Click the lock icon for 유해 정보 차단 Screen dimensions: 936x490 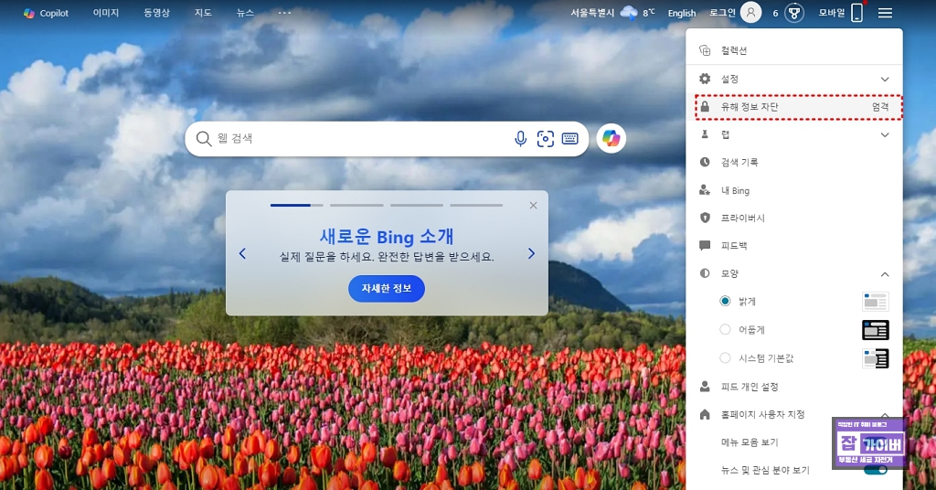point(705,107)
